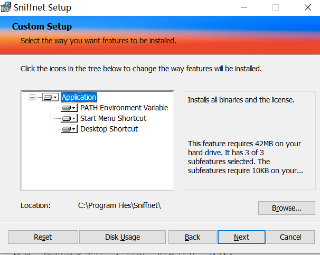Collapse the Application tree node
This screenshot has width=320, height=255.
pos(32,97)
